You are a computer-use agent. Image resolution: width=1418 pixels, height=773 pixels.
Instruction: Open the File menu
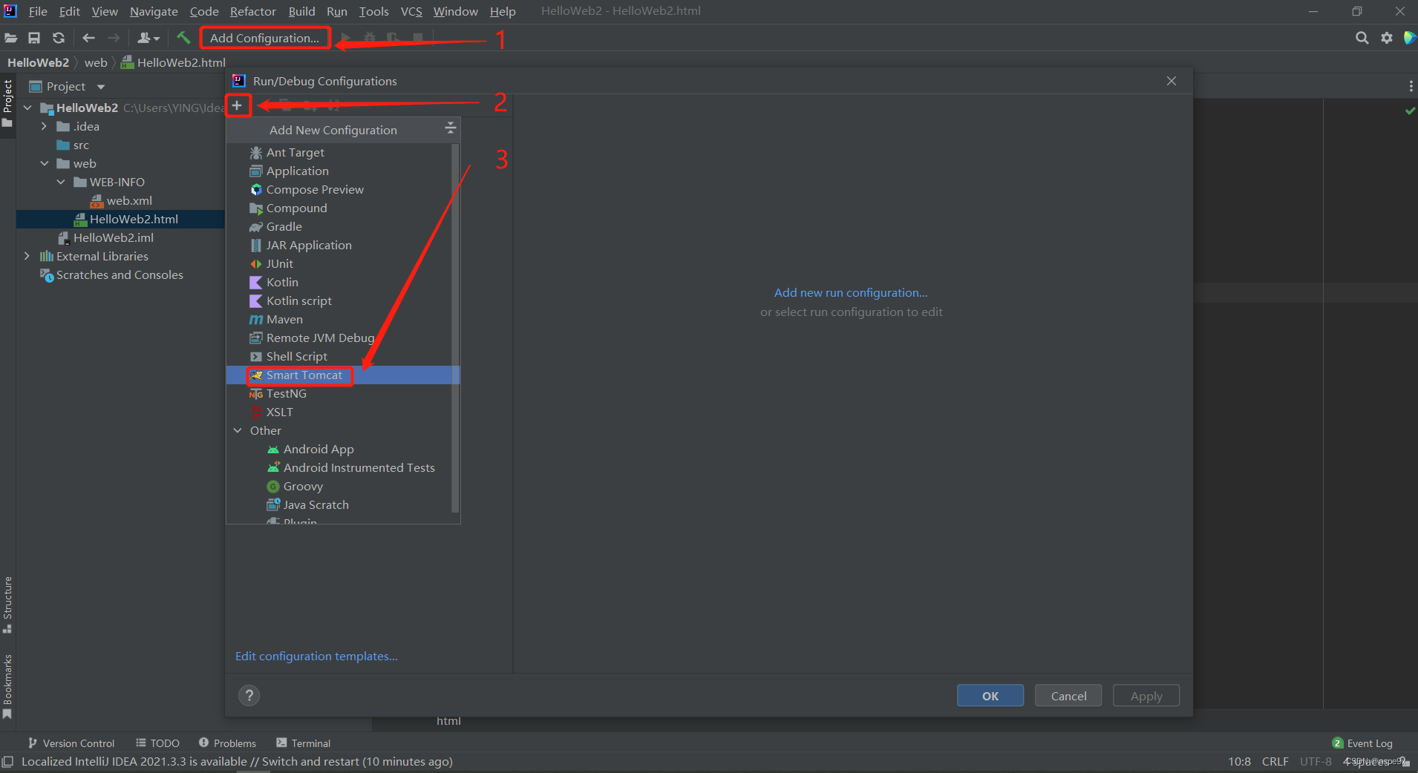pyautogui.click(x=37, y=11)
